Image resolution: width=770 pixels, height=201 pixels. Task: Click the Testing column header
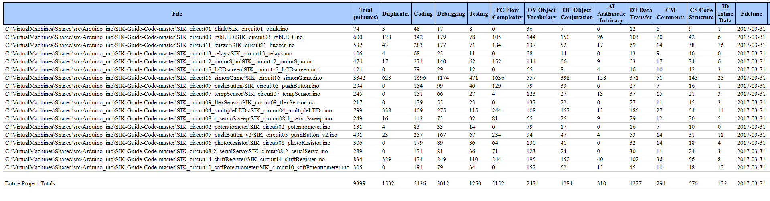pyautogui.click(x=478, y=14)
